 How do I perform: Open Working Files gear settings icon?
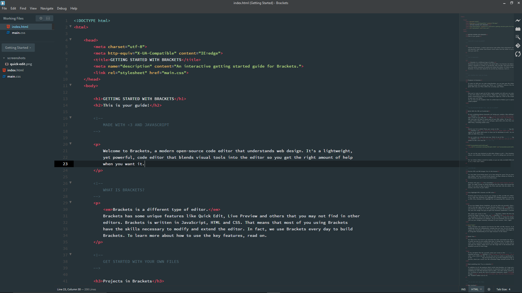tap(41, 18)
